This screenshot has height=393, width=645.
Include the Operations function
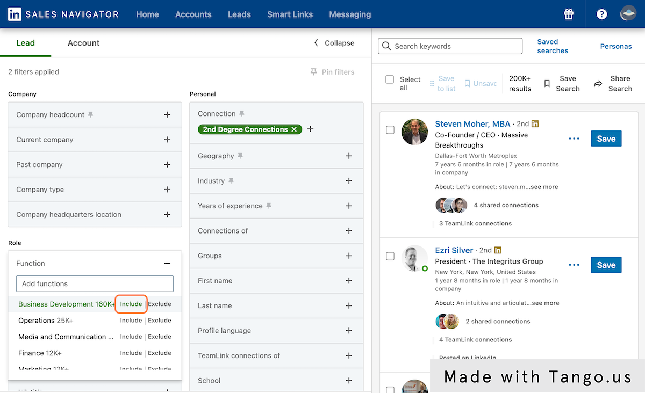point(131,321)
